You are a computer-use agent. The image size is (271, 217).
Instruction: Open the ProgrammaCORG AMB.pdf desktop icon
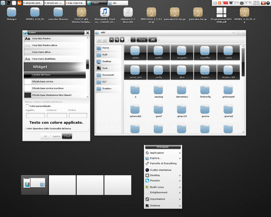(x=221, y=15)
